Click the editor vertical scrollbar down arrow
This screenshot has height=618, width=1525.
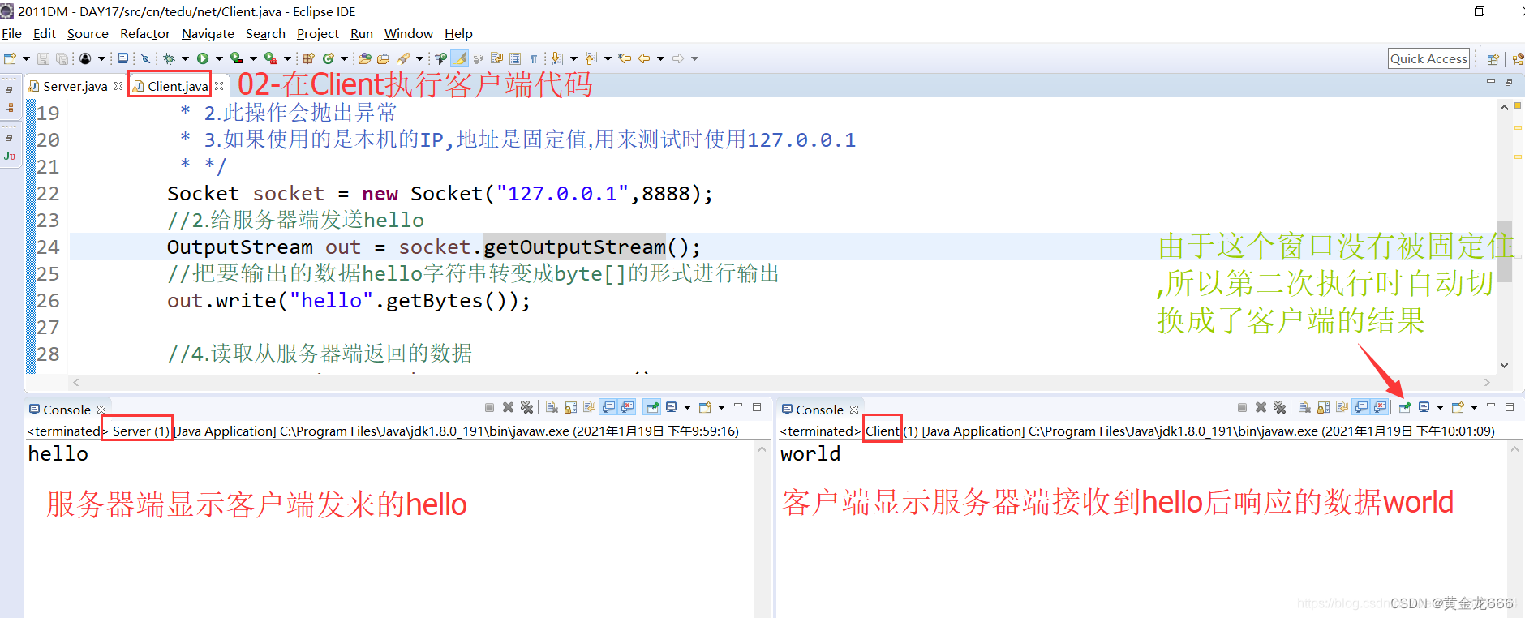point(1504,365)
